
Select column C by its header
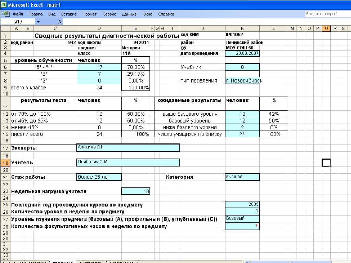(x=55, y=28)
